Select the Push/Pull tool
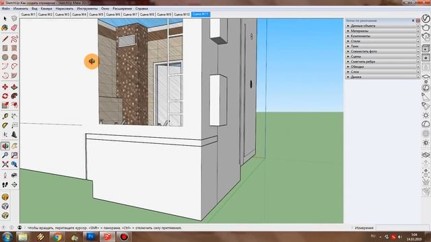 14,87
